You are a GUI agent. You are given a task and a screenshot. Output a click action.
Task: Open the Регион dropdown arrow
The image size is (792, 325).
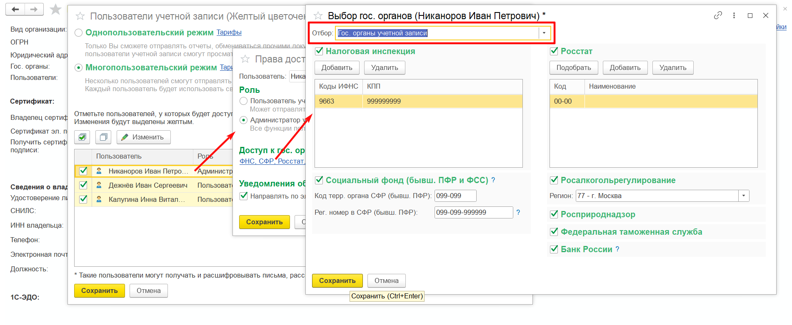click(744, 196)
